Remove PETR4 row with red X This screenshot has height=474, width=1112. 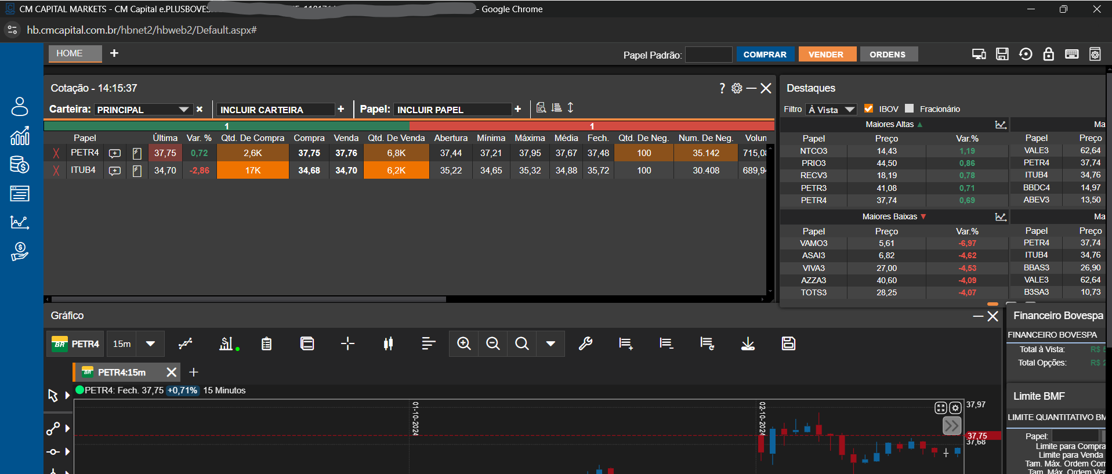[56, 153]
